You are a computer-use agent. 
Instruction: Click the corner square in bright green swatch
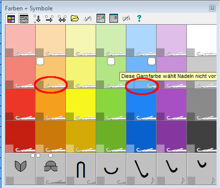click(100, 116)
